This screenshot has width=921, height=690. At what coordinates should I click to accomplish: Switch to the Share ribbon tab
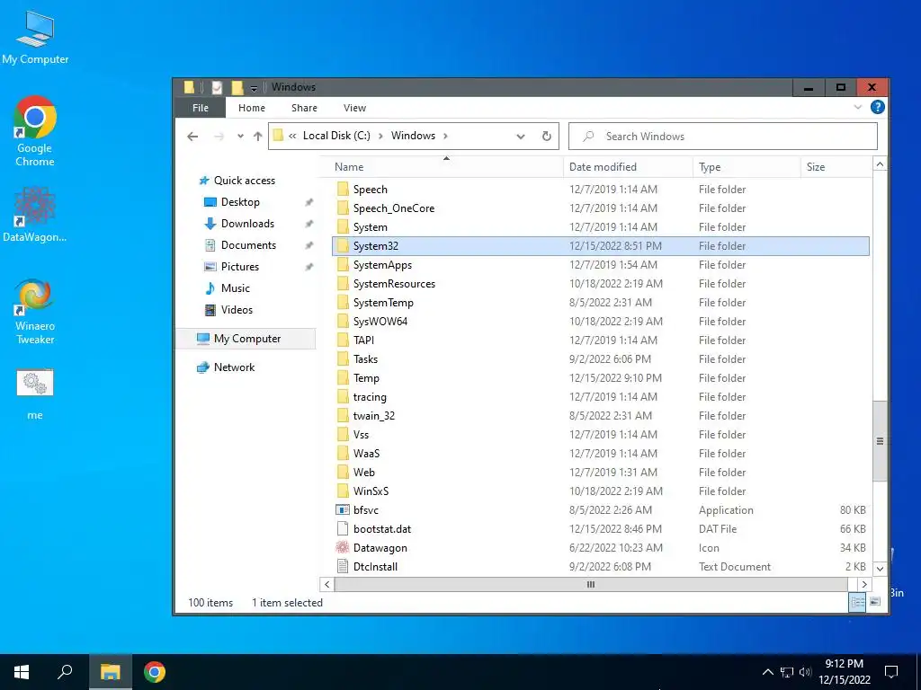304,108
